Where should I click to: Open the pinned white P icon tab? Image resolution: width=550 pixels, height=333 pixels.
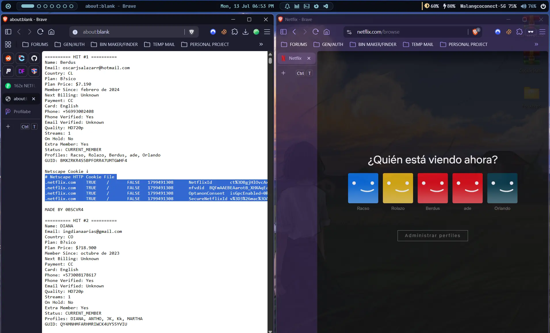tap(8, 71)
